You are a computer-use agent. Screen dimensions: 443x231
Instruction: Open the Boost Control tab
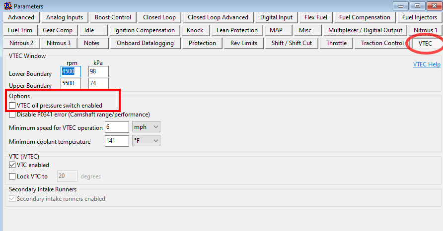pyautogui.click(x=113, y=17)
